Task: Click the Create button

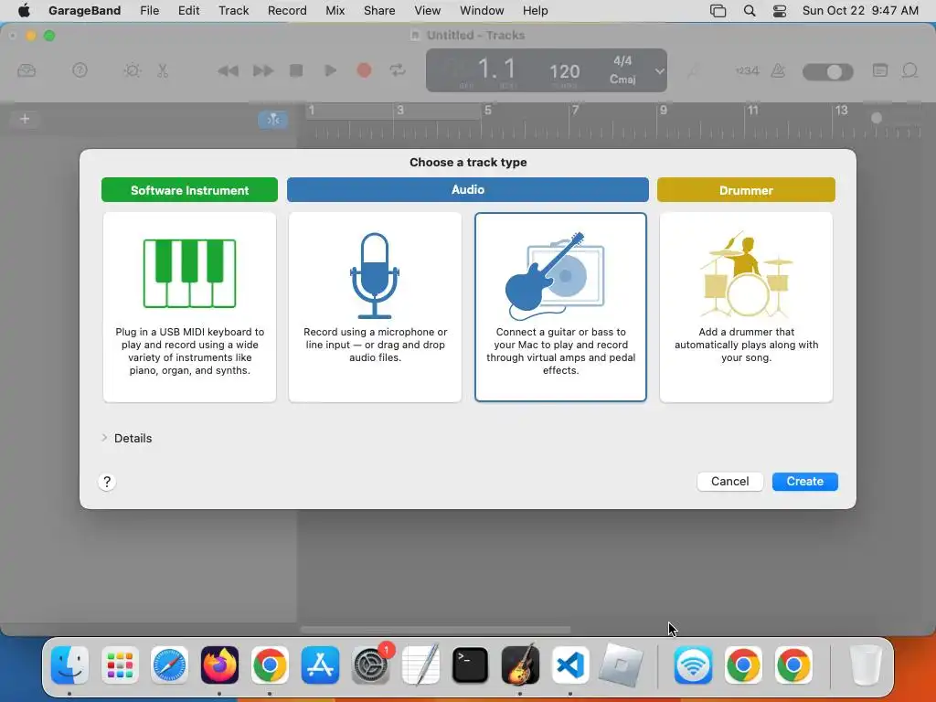Action: pyautogui.click(x=804, y=481)
